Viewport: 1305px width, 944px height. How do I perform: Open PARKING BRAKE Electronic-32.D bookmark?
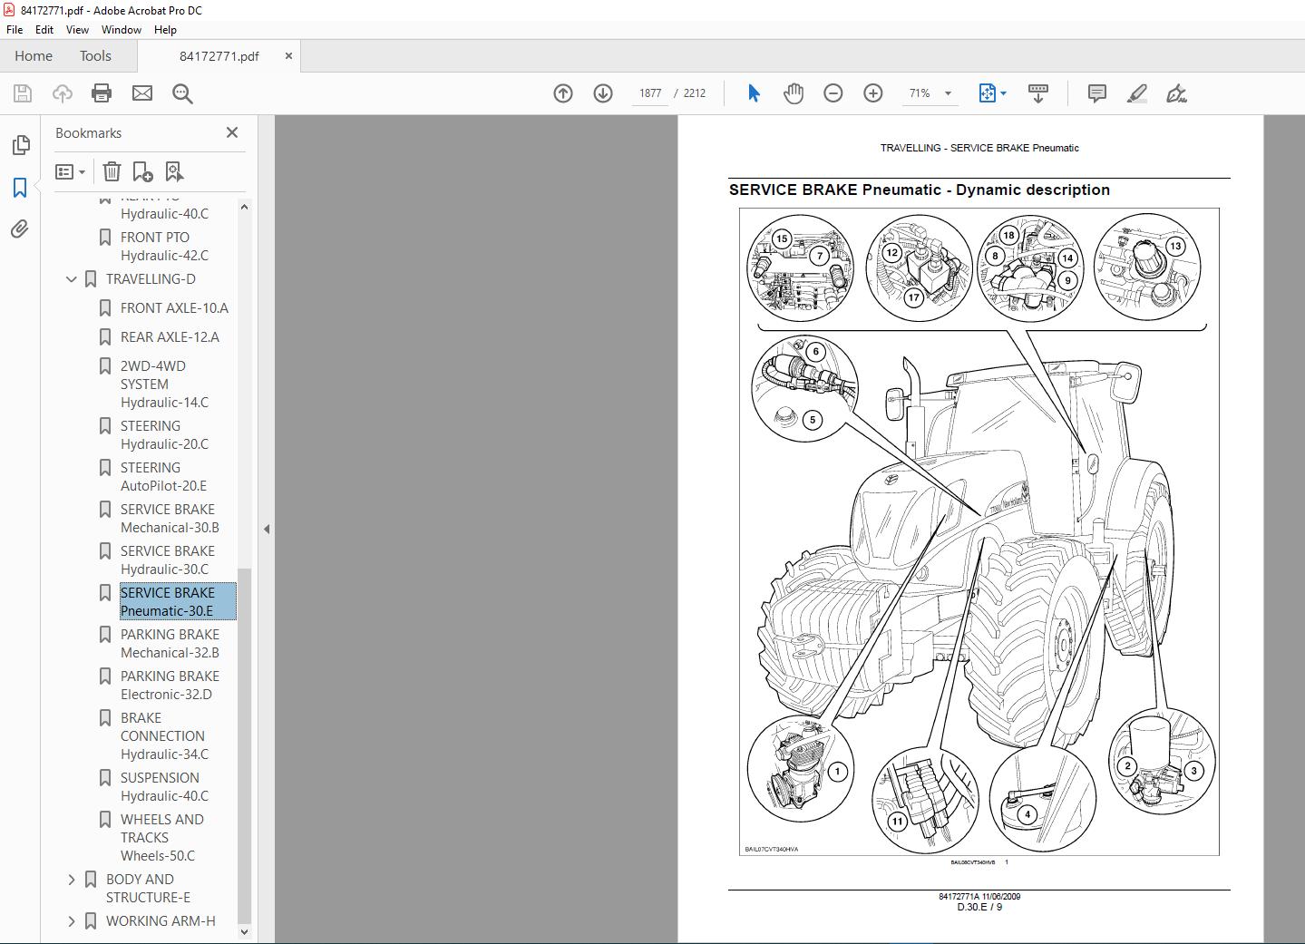coord(170,685)
